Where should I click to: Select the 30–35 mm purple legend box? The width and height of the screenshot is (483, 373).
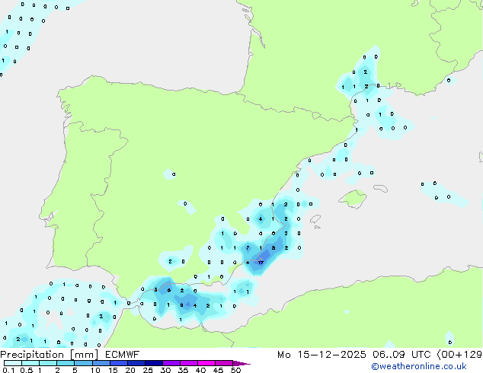[171, 363]
